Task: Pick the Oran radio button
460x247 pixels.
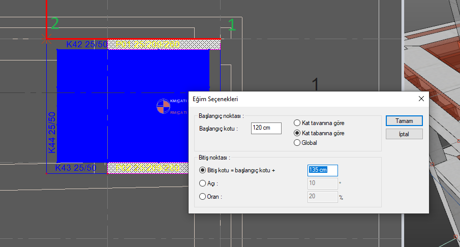Action: click(x=202, y=197)
